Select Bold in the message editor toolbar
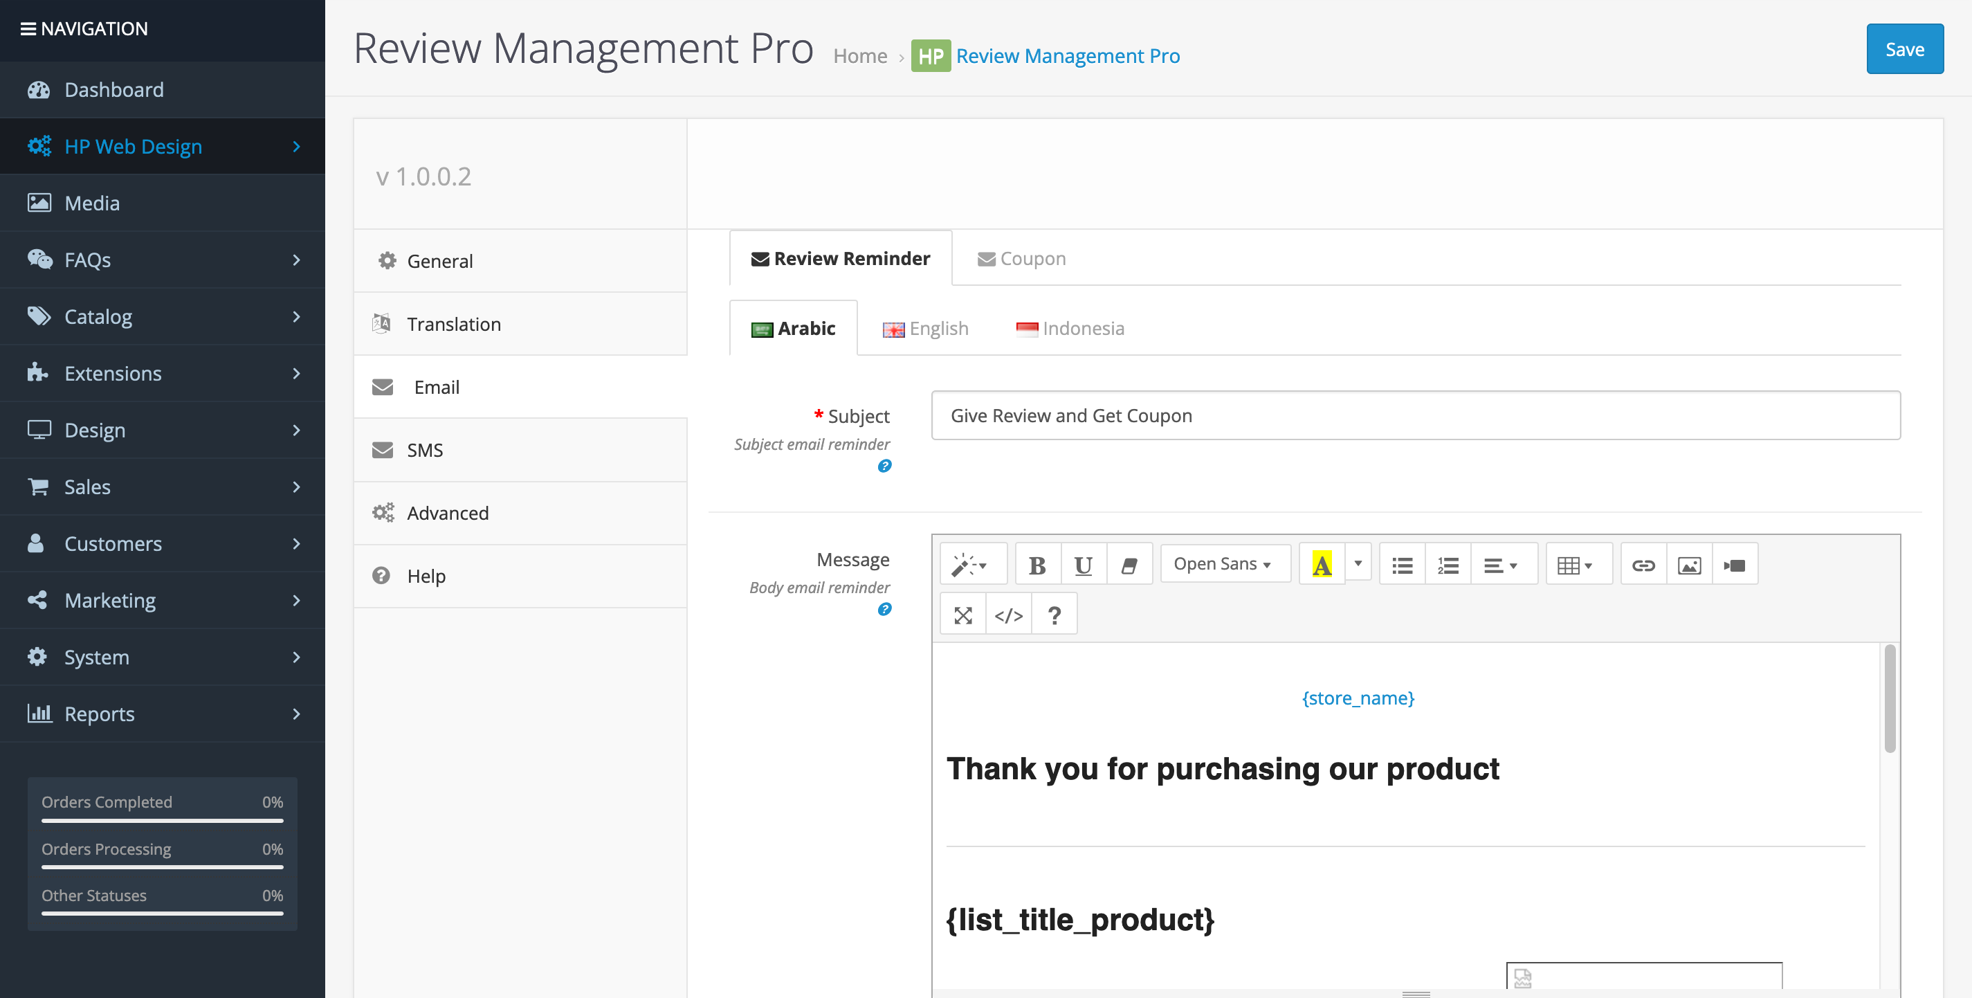Viewport: 1972px width, 998px height. click(1037, 565)
